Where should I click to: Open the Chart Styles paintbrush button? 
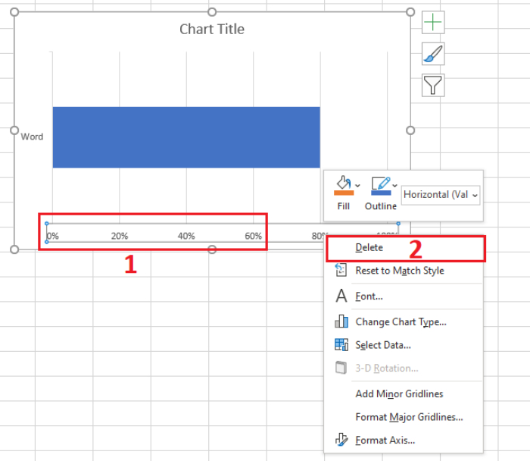[433, 54]
